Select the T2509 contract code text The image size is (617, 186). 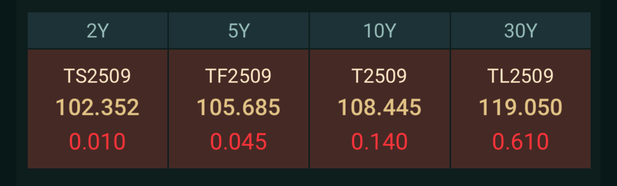[x=380, y=76]
